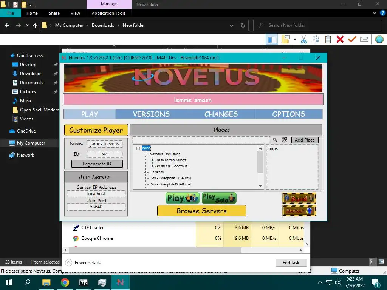Click the refresh places list icon
Image resolution: width=387 pixels, height=290 pixels.
tap(284, 140)
